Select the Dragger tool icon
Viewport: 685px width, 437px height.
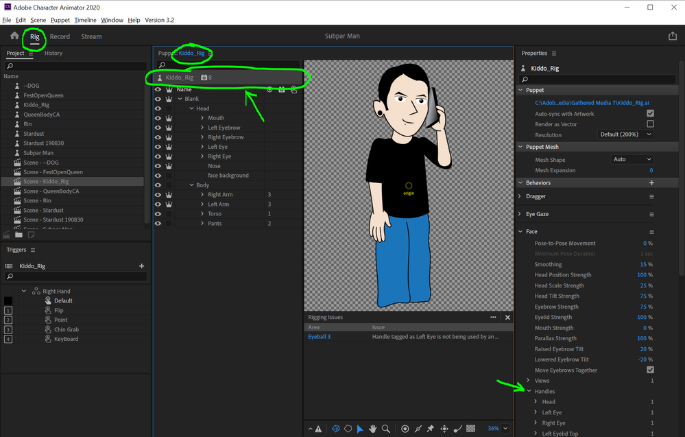[444, 429]
